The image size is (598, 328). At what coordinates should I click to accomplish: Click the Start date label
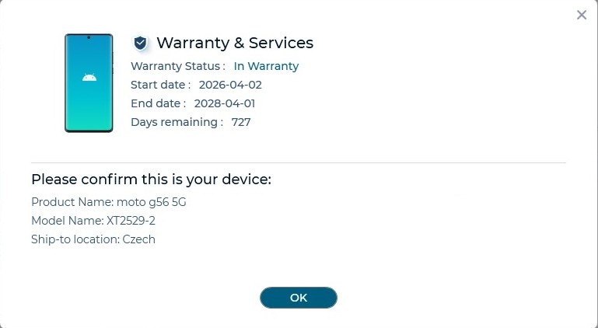coord(160,85)
